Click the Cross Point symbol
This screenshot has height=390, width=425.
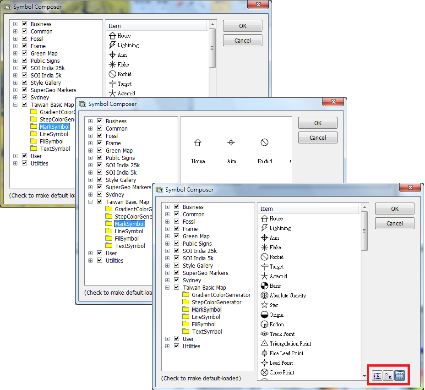coord(282,373)
